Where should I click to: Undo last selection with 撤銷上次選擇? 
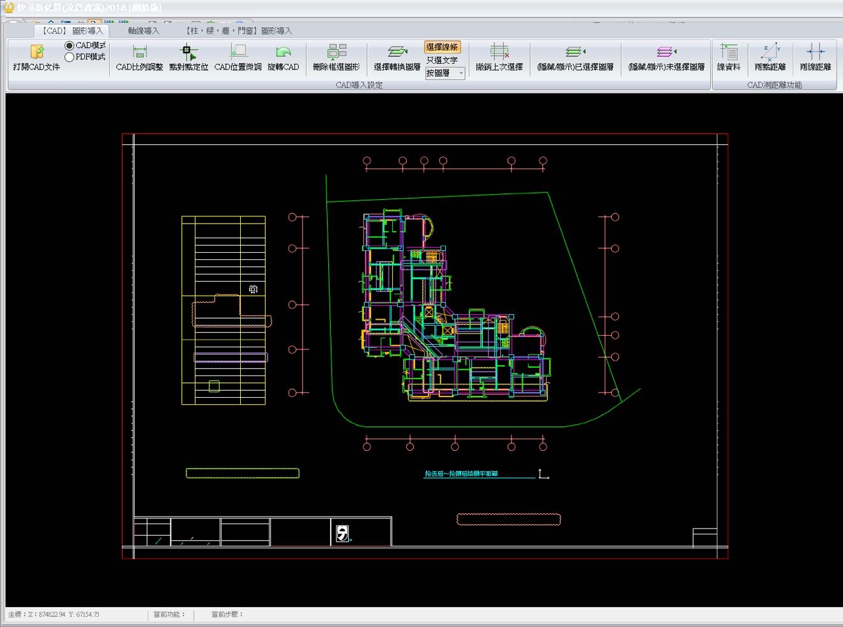coord(499,57)
